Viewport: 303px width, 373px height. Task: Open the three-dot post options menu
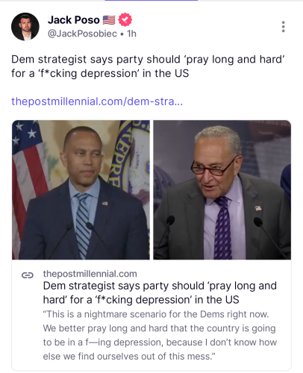283,27
